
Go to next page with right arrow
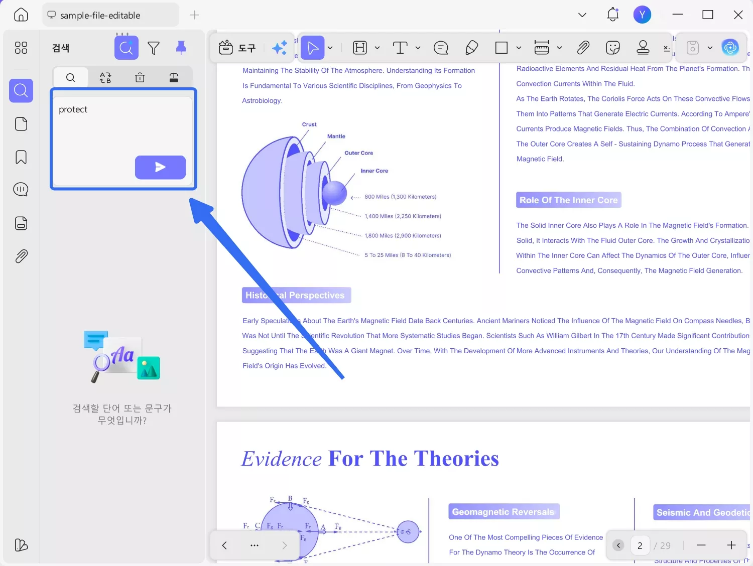(x=285, y=545)
